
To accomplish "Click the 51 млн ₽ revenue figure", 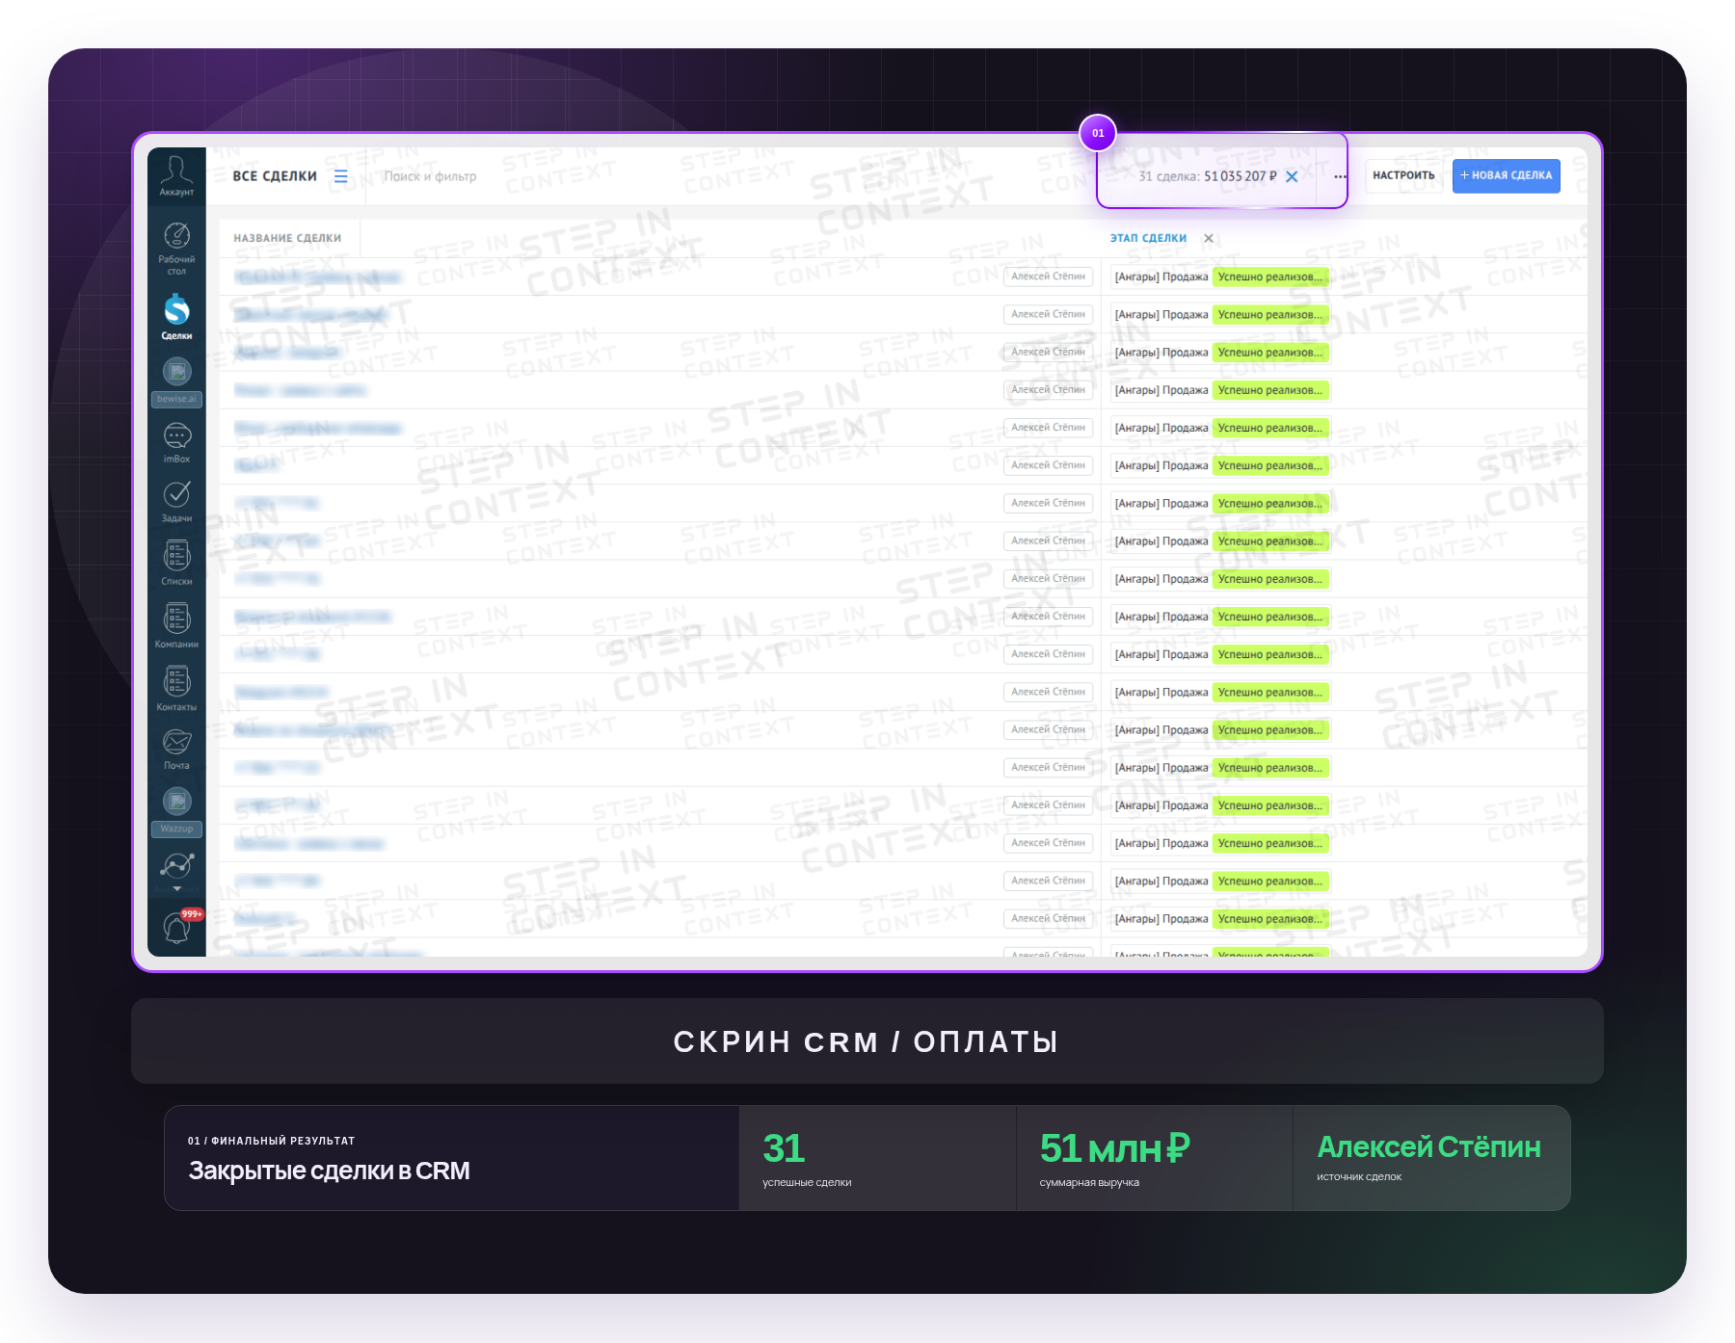I will 1115,1148.
